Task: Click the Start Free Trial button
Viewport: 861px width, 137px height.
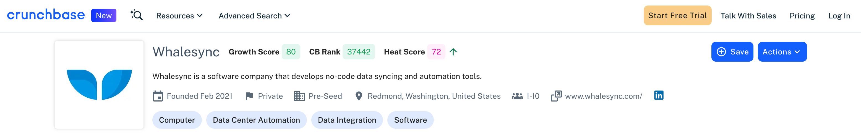Action: [677, 16]
